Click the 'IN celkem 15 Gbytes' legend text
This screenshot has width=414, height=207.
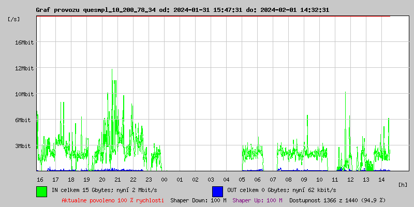(x=105, y=190)
